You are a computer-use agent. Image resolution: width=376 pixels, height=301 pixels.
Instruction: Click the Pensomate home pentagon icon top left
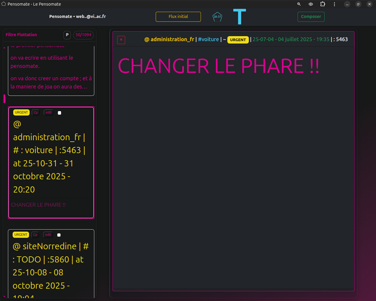coord(4,4)
